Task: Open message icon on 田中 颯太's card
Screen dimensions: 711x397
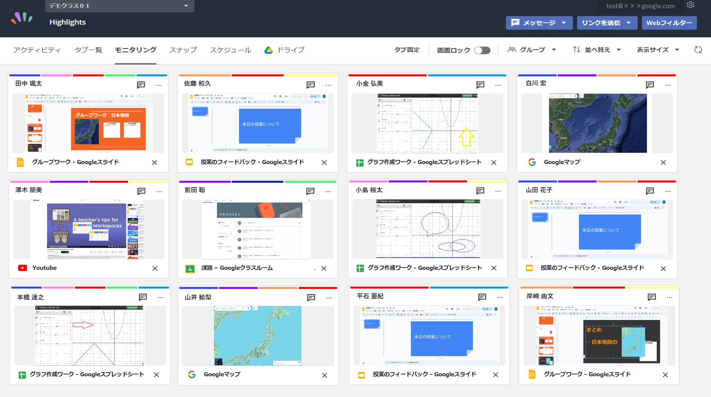Action: click(141, 85)
